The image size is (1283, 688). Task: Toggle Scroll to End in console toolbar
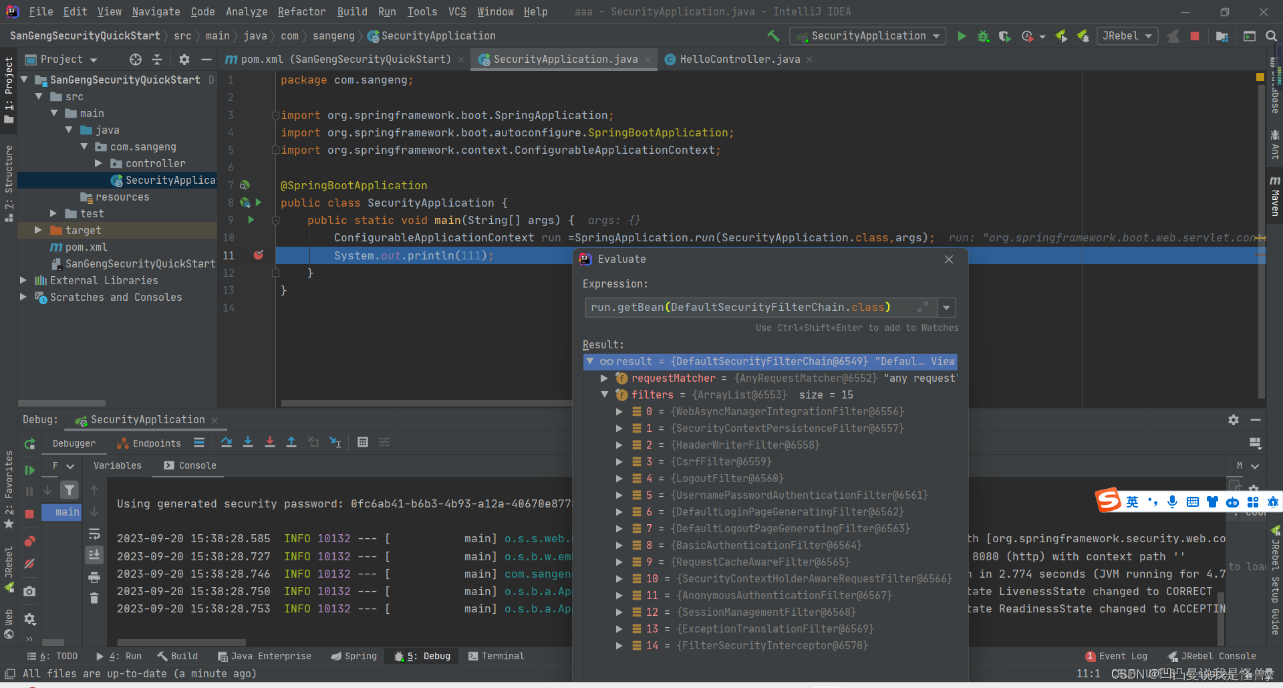point(94,554)
